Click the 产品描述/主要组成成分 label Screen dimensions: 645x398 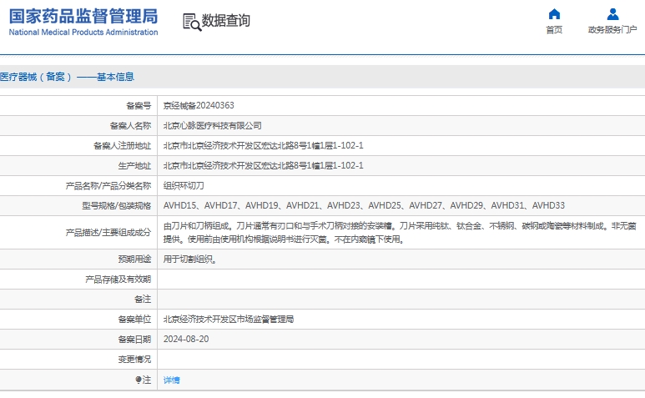108,233
